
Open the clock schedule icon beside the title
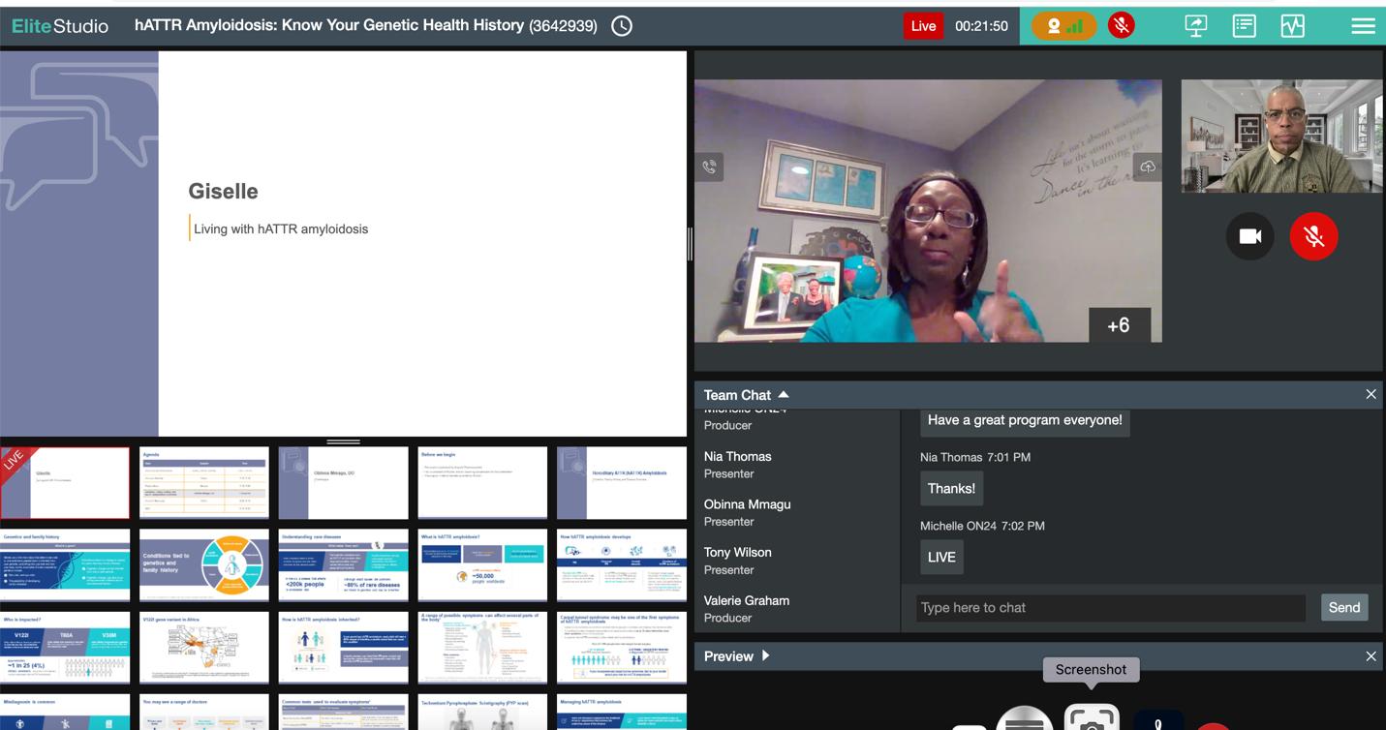pos(622,26)
